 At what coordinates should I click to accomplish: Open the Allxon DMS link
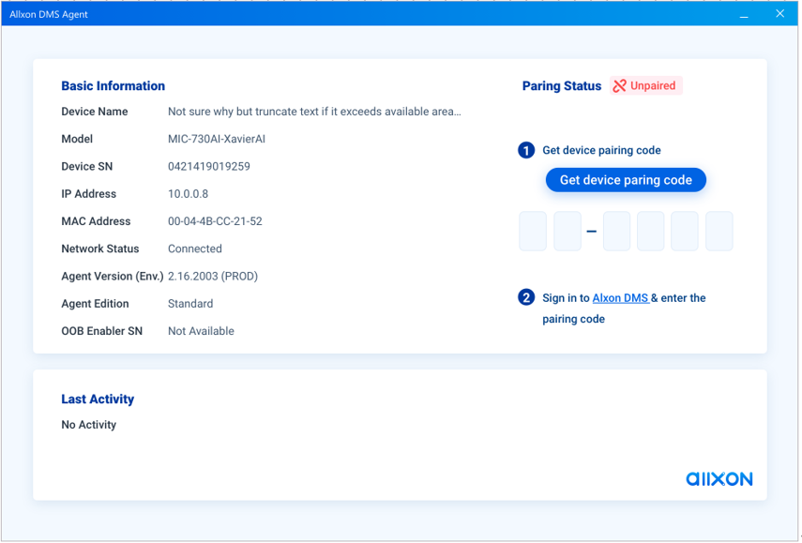point(620,298)
